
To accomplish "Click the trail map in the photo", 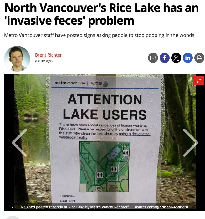I will coord(105,167).
